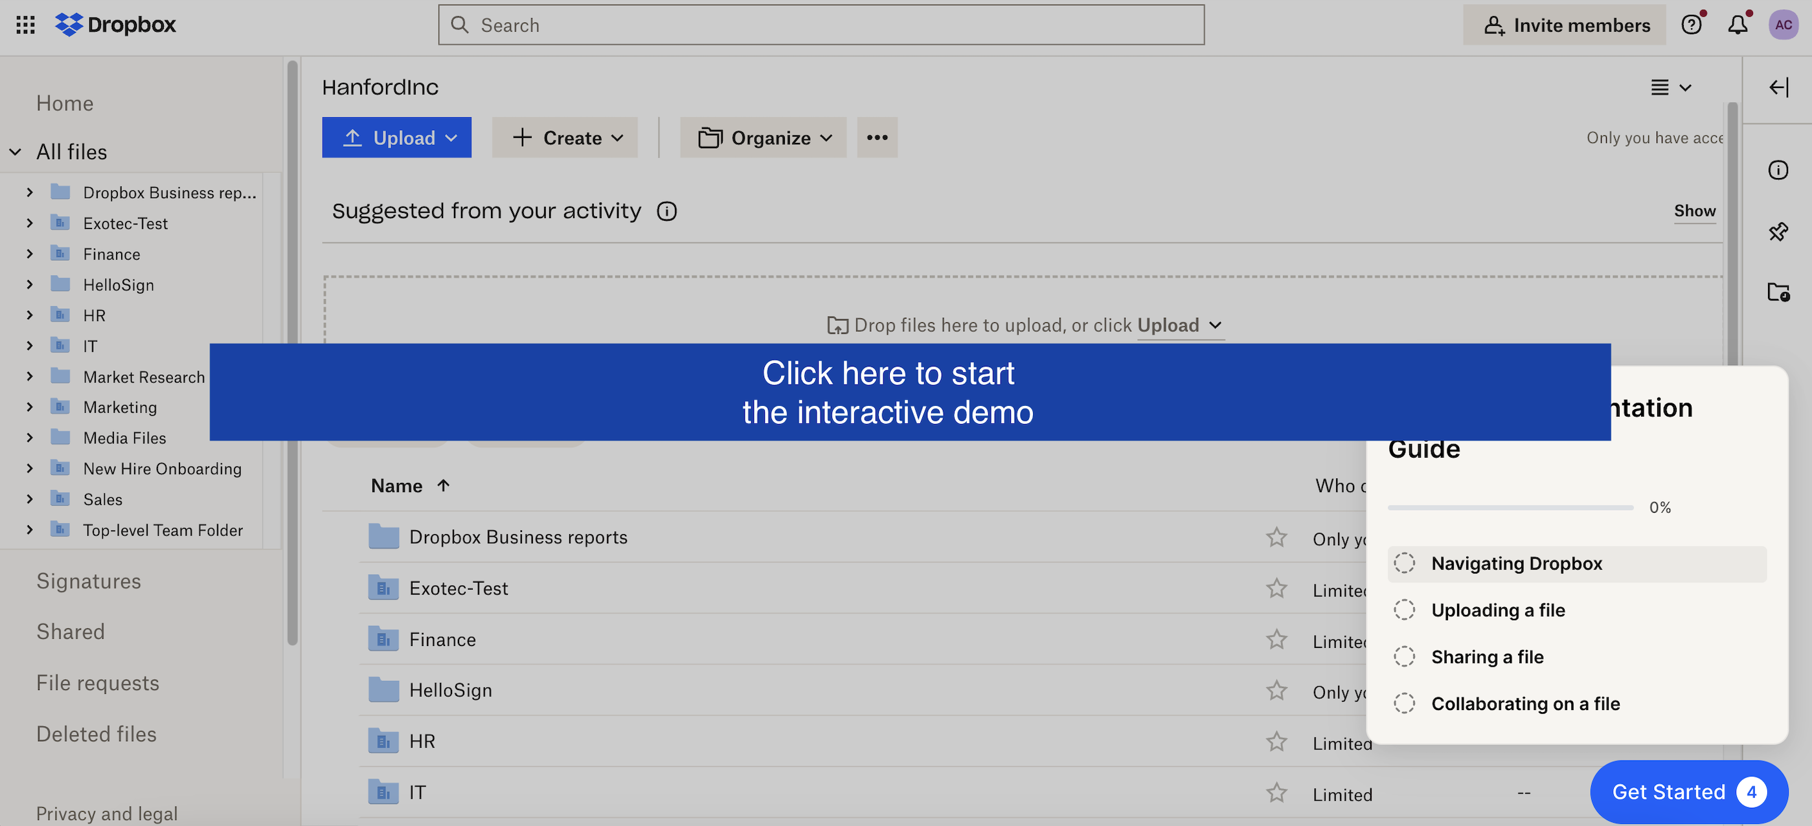Star the Finance folder

pos(1276,640)
